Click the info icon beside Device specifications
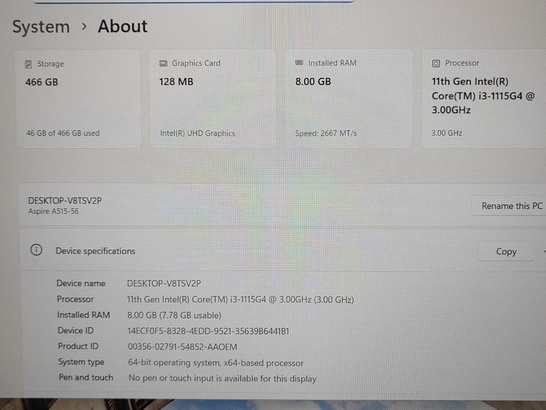Viewport: 546px width, 410px height. coord(36,250)
